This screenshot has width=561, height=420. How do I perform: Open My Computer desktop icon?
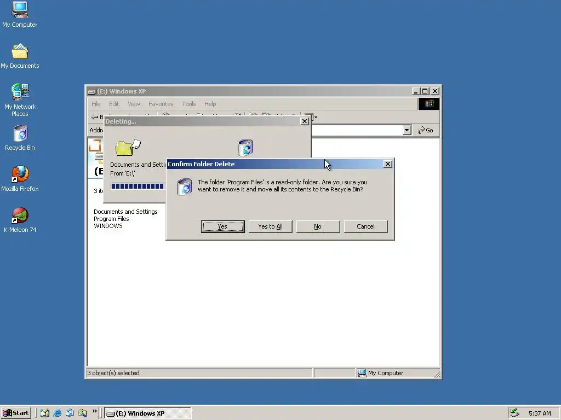20,15
